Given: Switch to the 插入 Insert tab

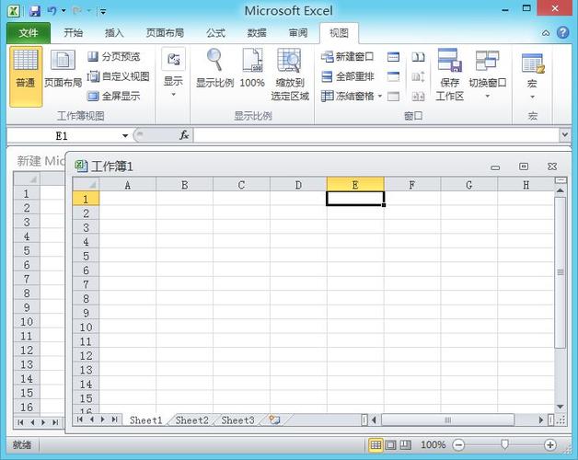Looking at the screenshot, I should (114, 33).
